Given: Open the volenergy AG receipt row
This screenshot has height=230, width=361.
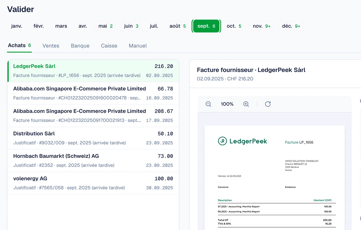Looking at the screenshot, I should pos(93,183).
